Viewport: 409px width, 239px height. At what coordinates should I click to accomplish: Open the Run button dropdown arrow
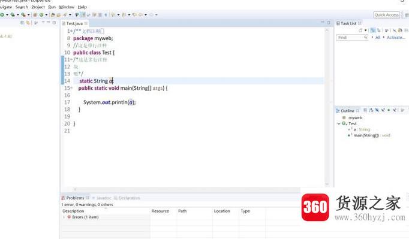7,15
